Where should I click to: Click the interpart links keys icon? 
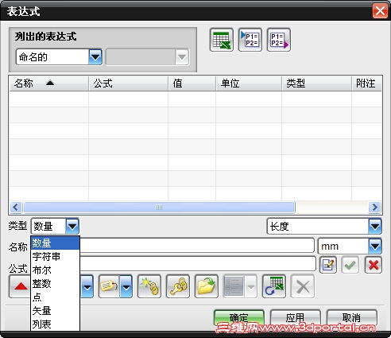(178, 286)
